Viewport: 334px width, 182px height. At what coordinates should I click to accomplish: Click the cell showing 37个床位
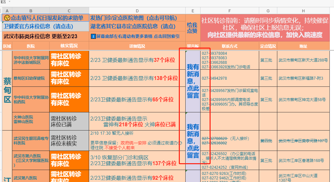click(x=137, y=60)
